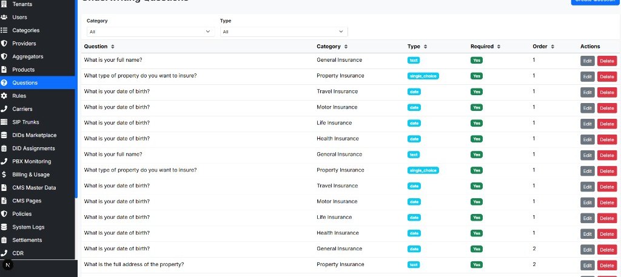Open Products from the sidebar

click(x=38, y=69)
